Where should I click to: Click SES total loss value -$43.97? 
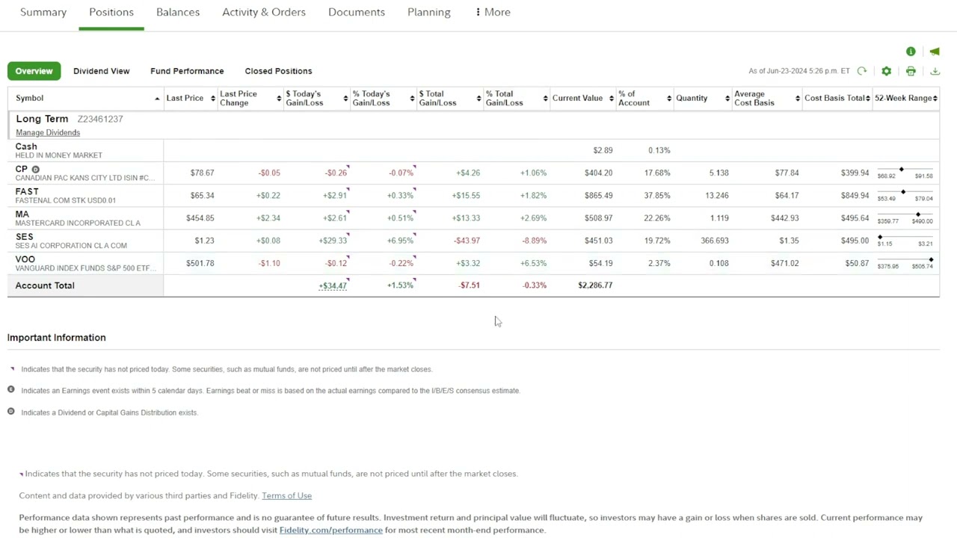tap(467, 241)
